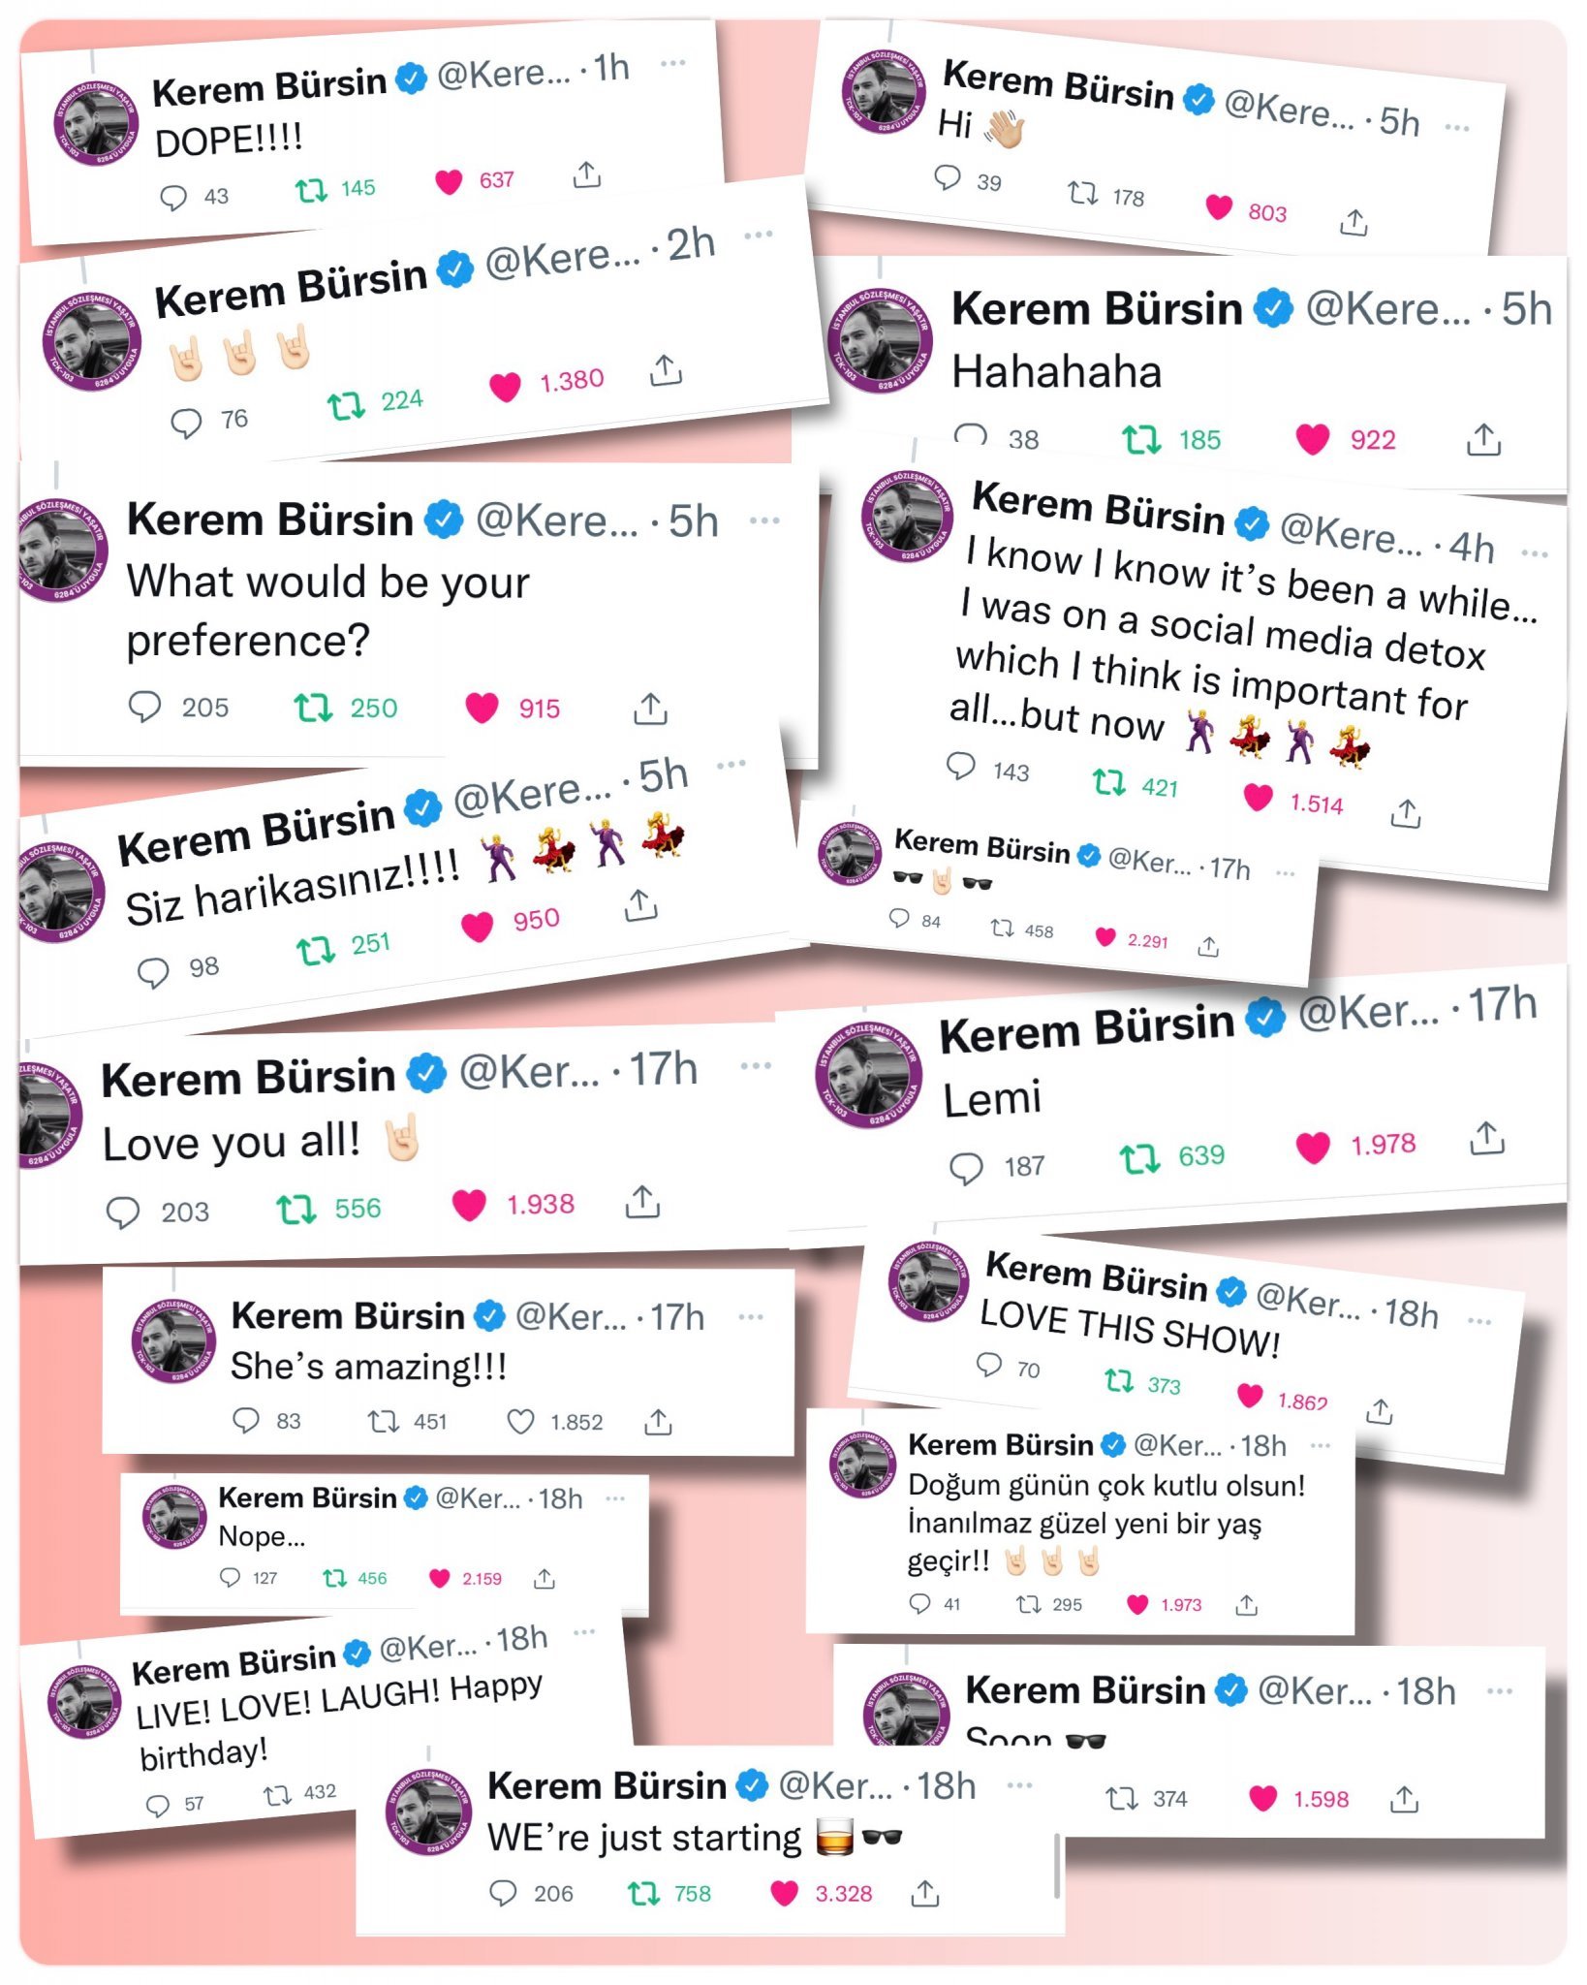Reply to the "Lemi" tweet
This screenshot has height=1985, width=1587.
tap(966, 1168)
